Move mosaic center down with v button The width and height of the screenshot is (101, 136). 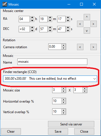click(x=87, y=31)
